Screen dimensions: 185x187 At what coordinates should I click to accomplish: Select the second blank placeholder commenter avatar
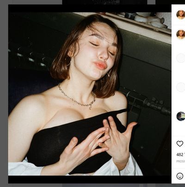coord(181,87)
